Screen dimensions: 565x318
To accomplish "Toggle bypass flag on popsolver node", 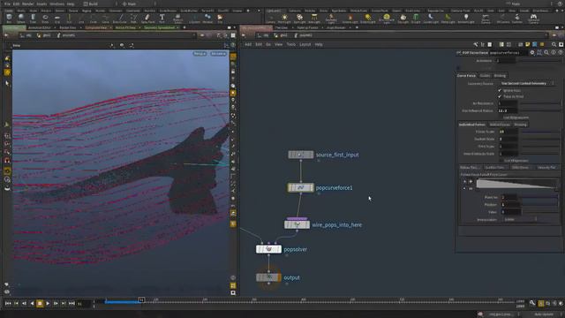I will tap(259, 249).
